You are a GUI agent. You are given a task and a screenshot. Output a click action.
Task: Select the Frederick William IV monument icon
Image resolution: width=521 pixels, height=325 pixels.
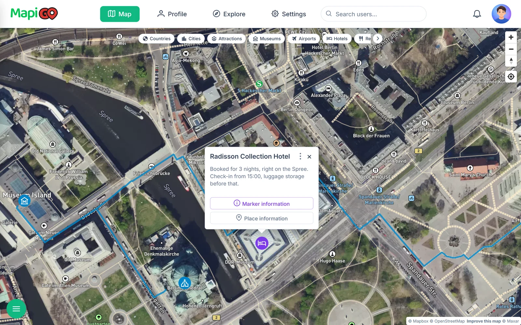(69, 165)
